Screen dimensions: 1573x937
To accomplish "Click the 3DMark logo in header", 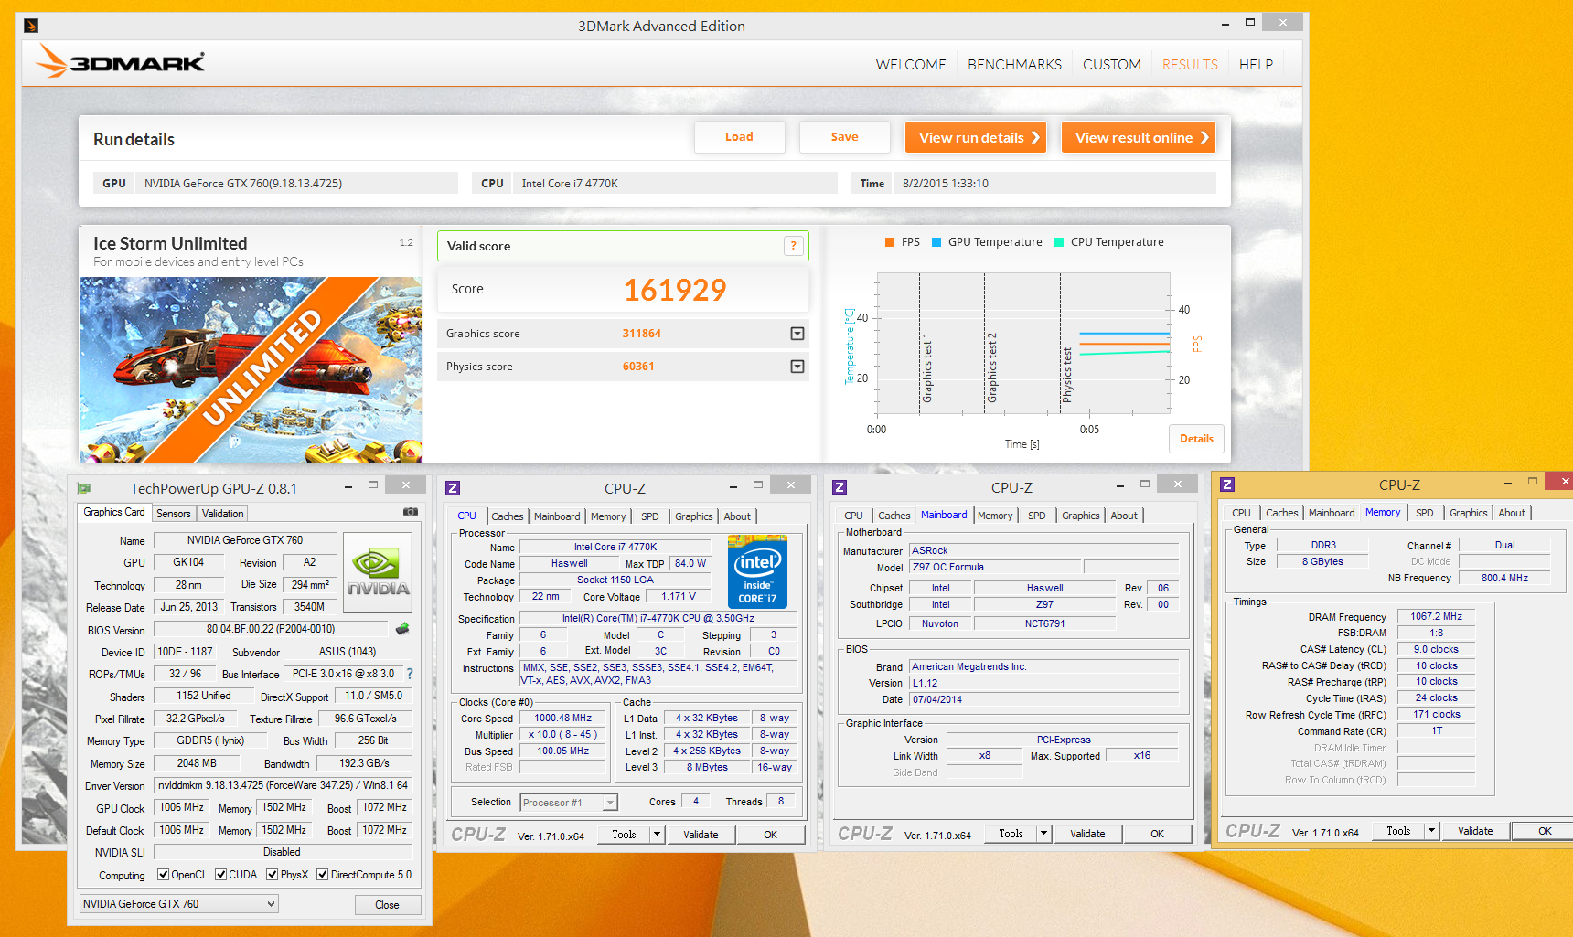I will point(120,62).
